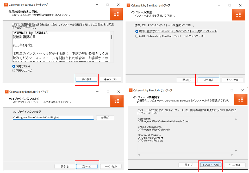Close the VST plugin folder setup window
The image size is (249, 173).
pos(119,92)
